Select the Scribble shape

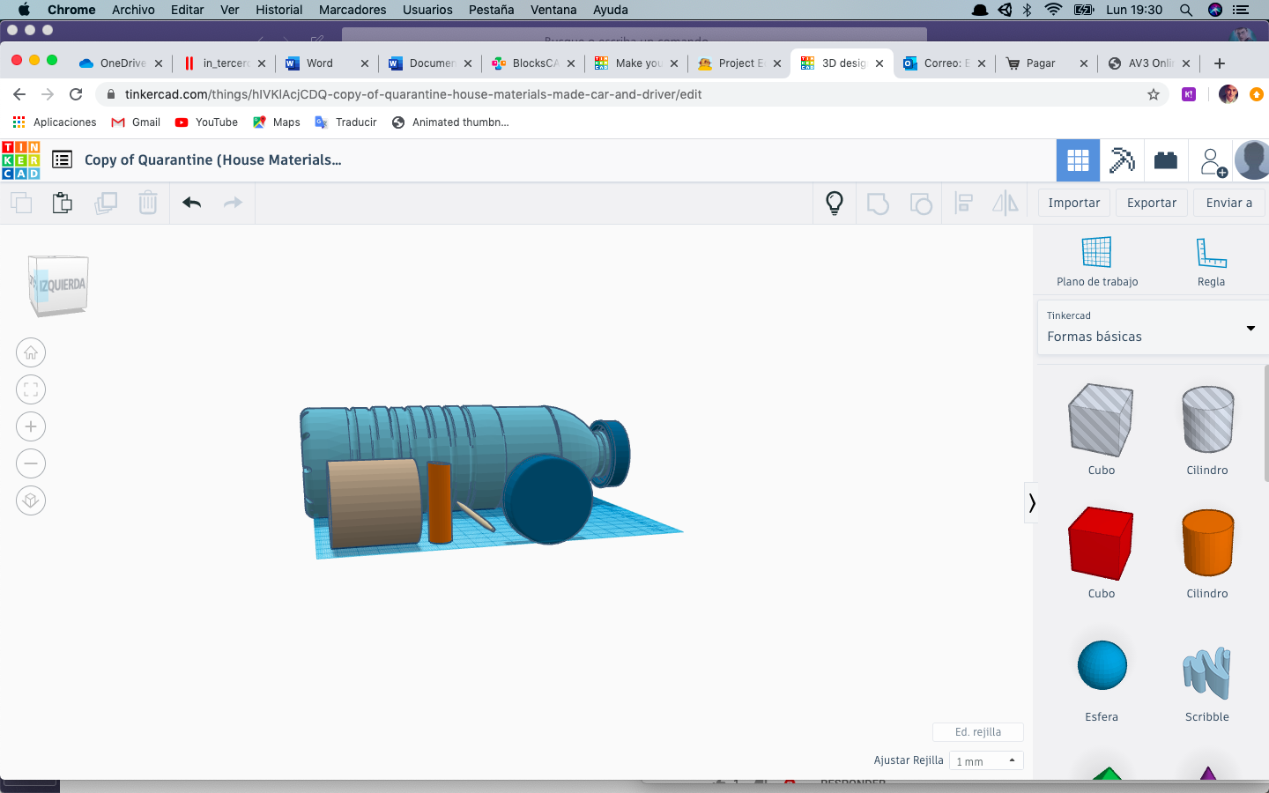1206,673
